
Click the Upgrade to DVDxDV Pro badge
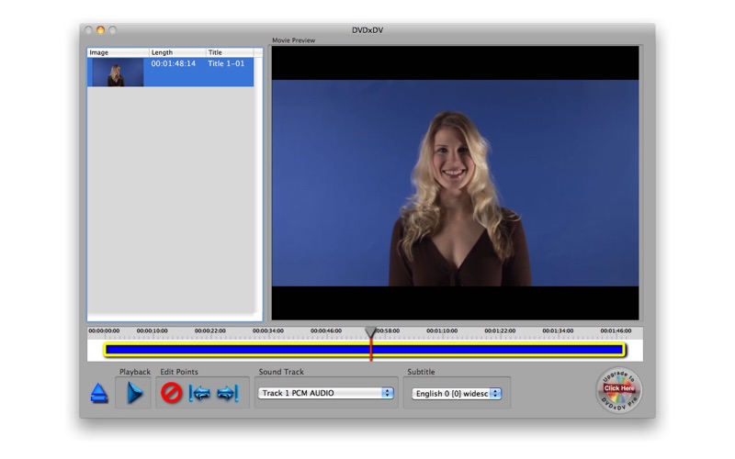pos(617,389)
